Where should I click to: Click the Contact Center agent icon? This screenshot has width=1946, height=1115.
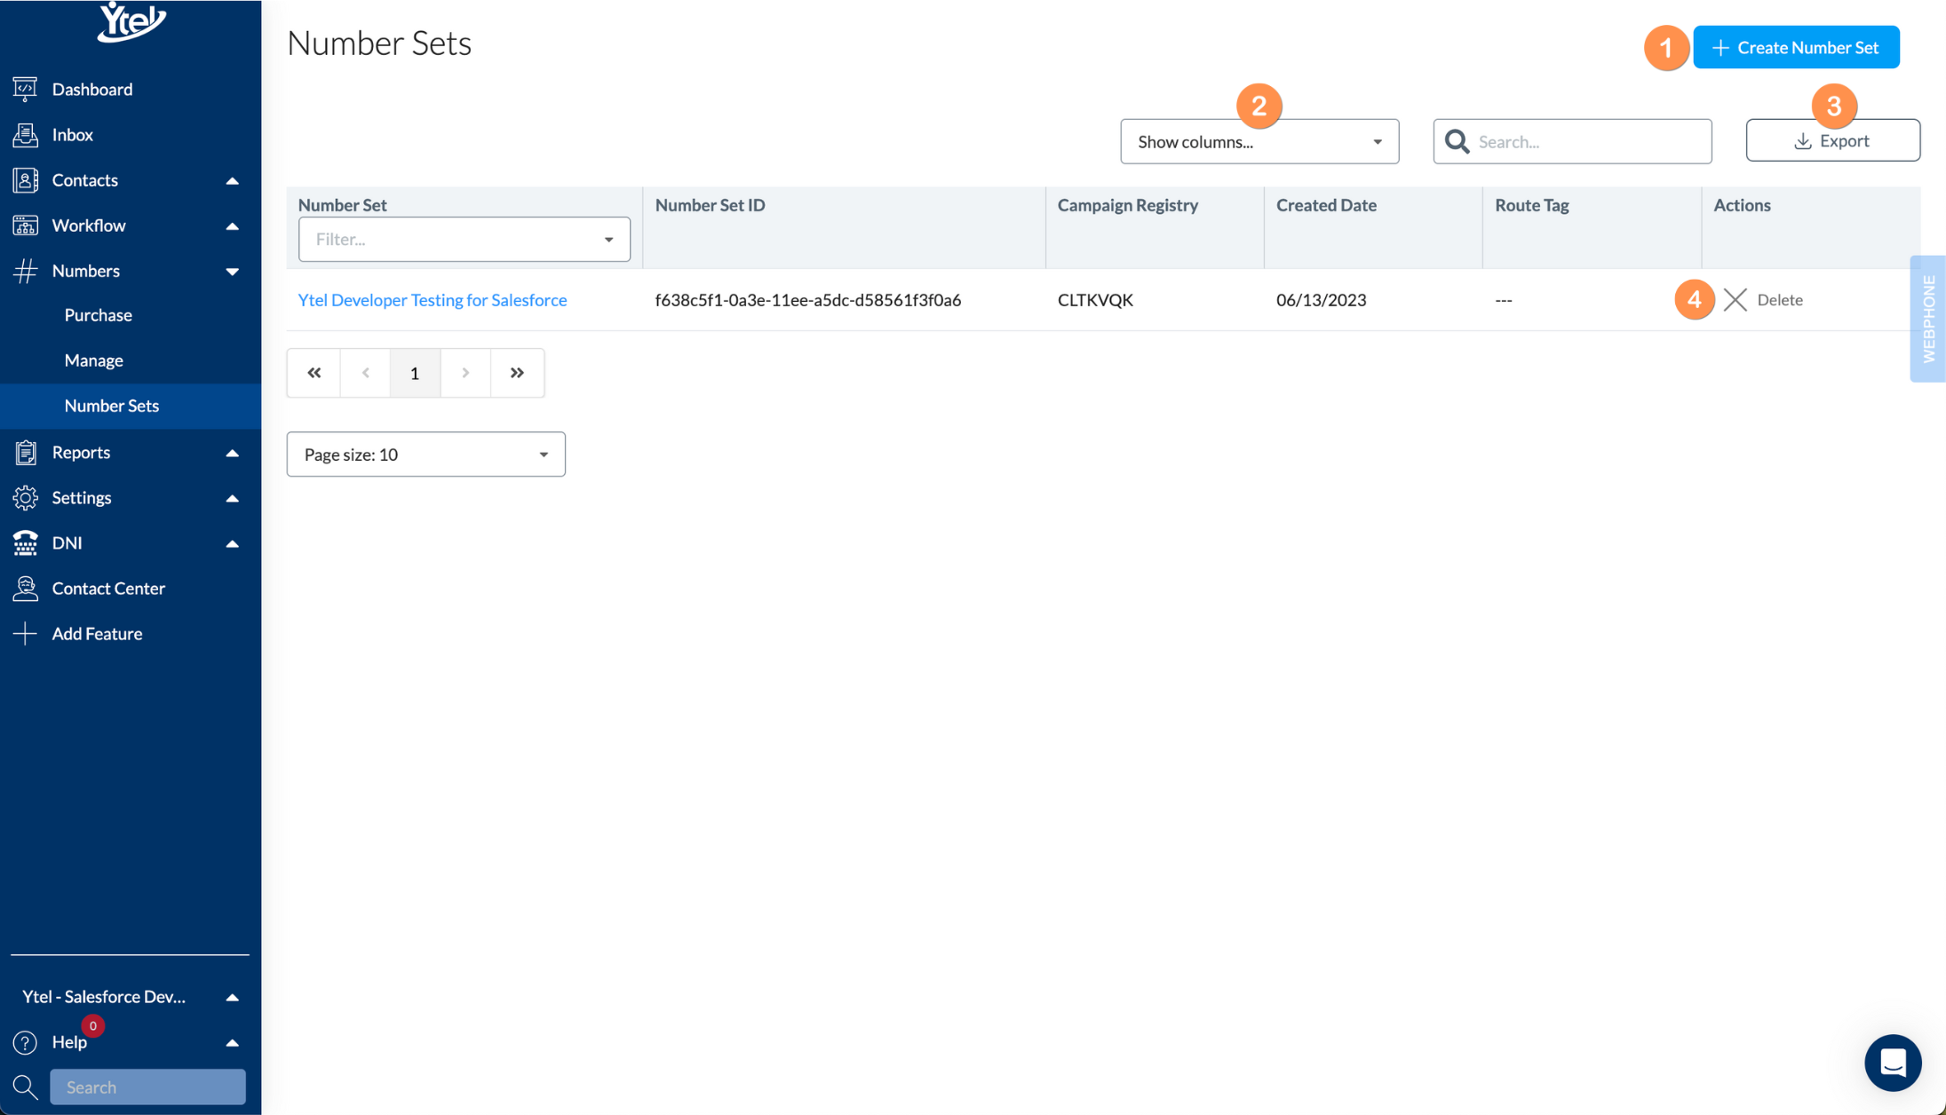click(25, 589)
